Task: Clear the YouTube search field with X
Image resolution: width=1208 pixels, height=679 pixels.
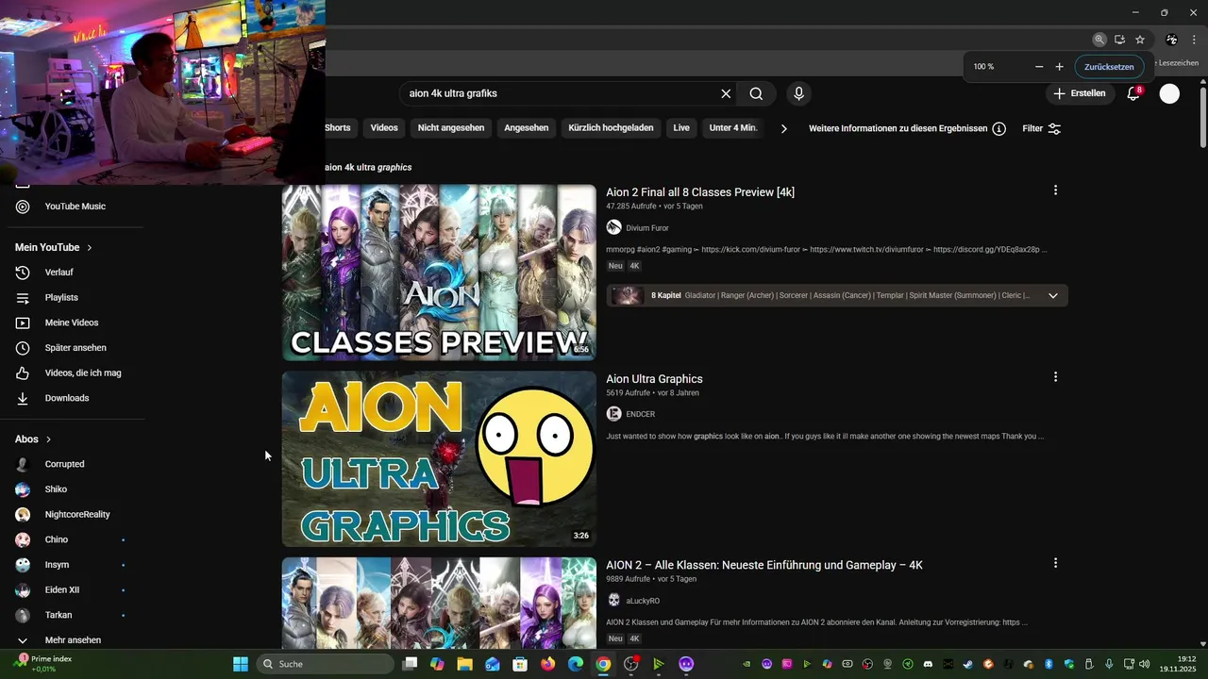Action: pyautogui.click(x=726, y=93)
